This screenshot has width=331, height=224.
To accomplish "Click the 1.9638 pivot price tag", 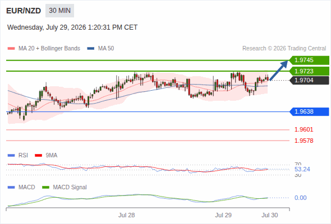I will [309, 111].
